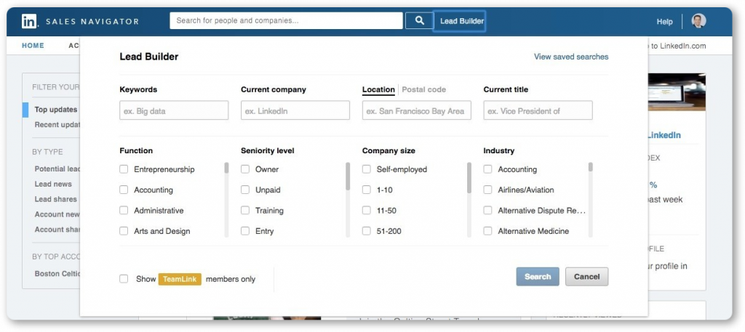The width and height of the screenshot is (745, 332).
Task: Tick the Arts and Design checkbox
Action: [x=124, y=231]
